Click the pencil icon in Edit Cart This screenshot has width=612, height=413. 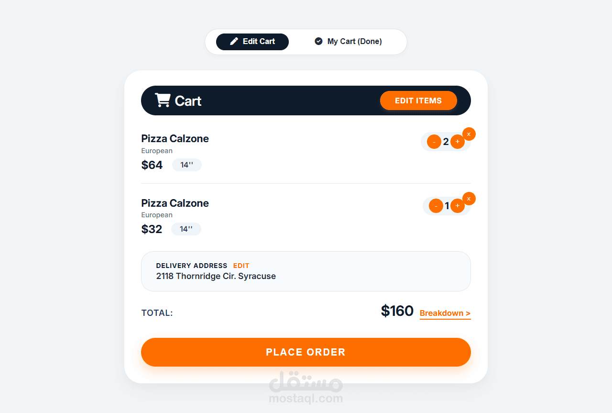tap(234, 42)
